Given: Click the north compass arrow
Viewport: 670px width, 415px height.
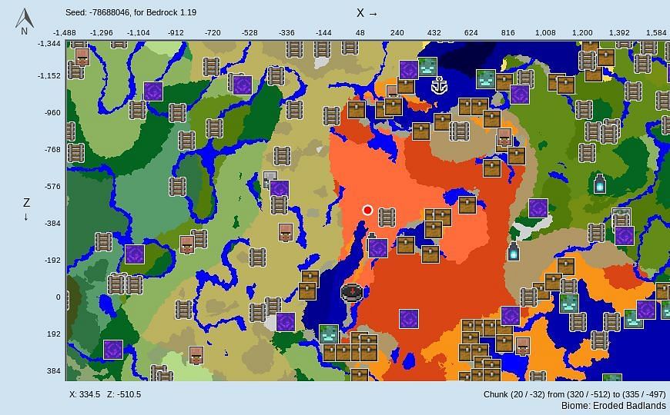Looking at the screenshot, I should click(25, 22).
